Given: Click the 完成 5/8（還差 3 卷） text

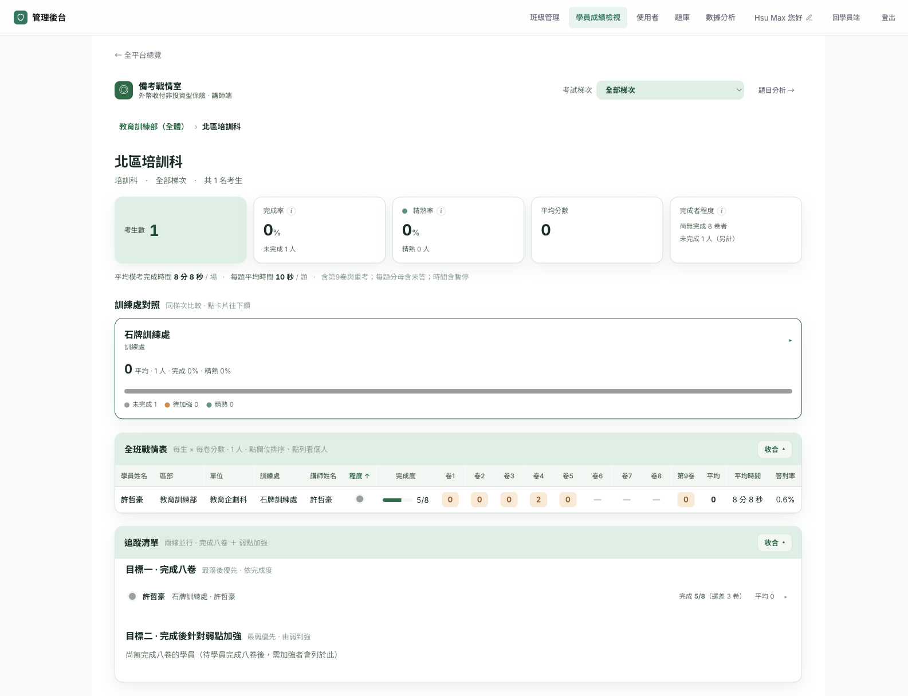Looking at the screenshot, I should click(710, 596).
